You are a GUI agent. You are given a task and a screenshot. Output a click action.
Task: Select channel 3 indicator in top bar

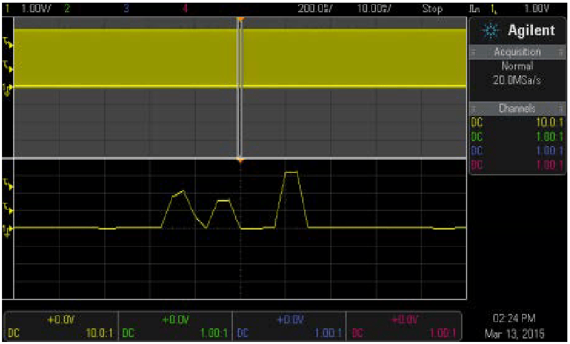126,9
